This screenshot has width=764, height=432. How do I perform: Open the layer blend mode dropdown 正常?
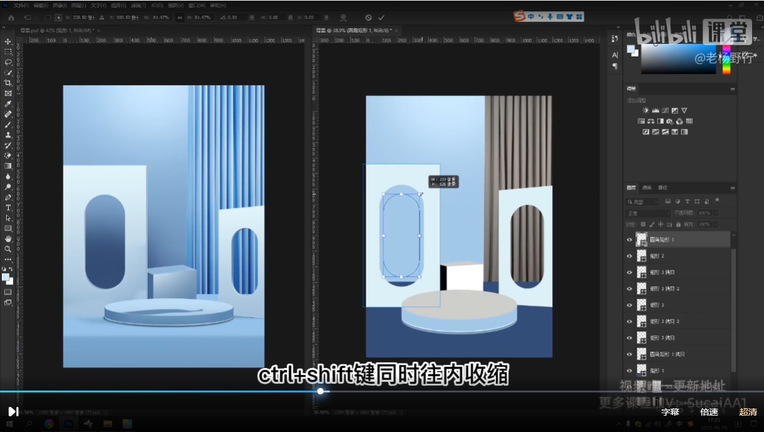tap(647, 213)
